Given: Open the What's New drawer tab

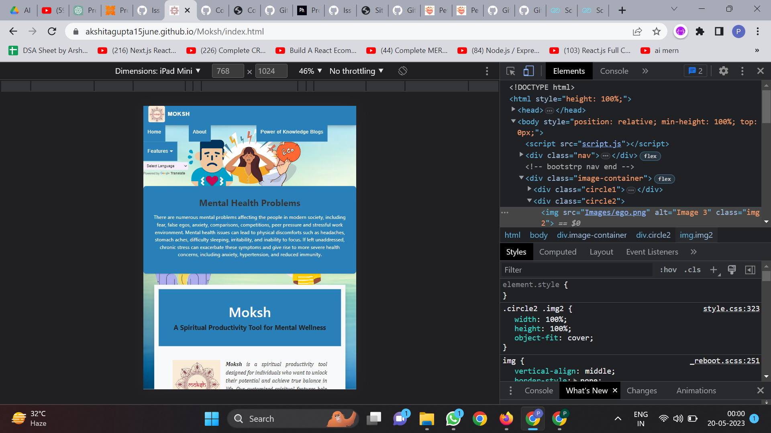Looking at the screenshot, I should (x=586, y=390).
